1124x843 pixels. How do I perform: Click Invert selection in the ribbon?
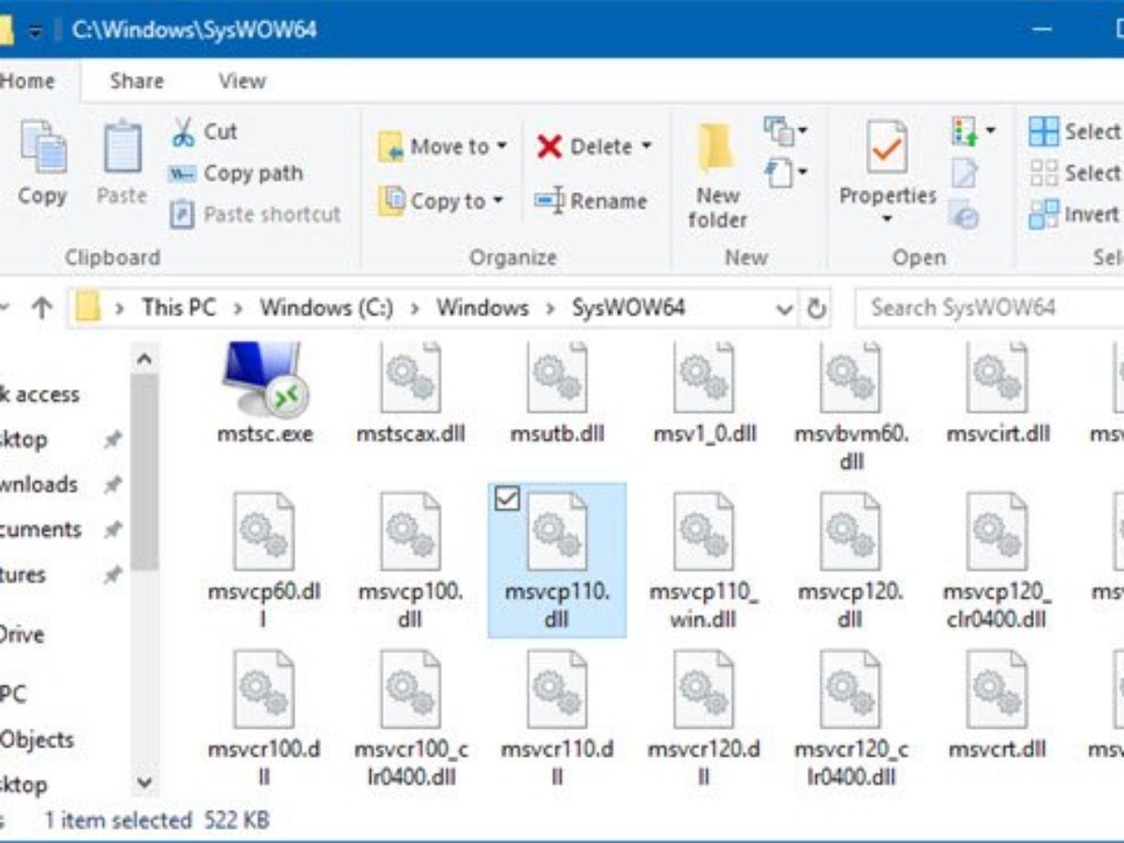point(1075,214)
